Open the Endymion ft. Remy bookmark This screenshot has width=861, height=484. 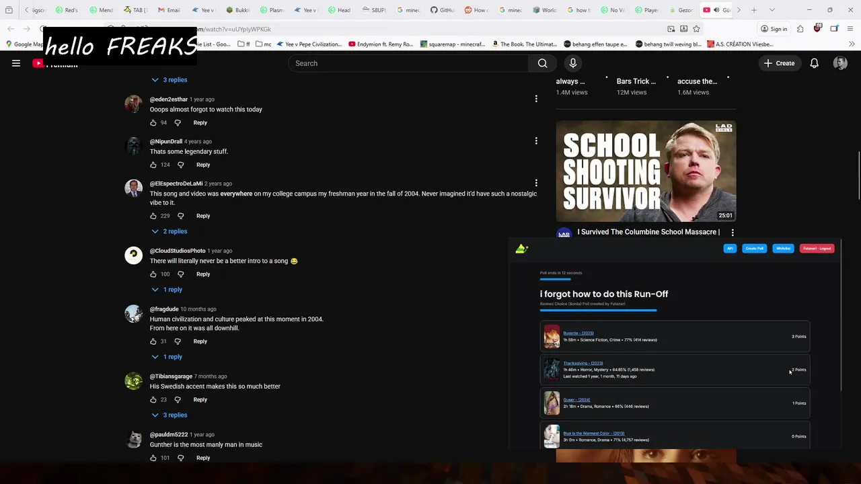click(x=381, y=44)
